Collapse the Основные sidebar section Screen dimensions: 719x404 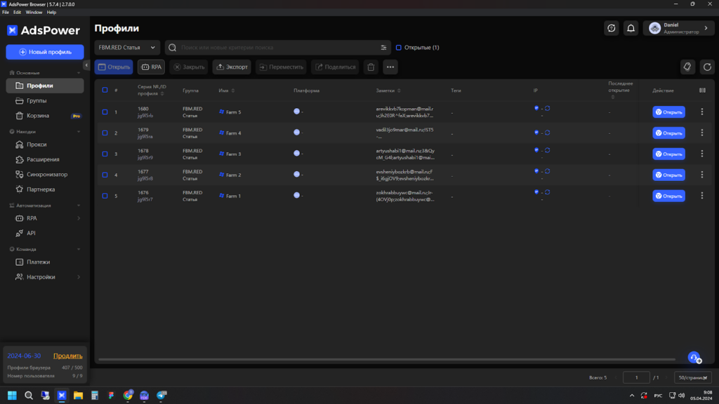(79, 73)
